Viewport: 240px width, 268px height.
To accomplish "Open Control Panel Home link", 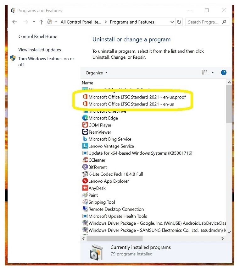I will coord(38,36).
